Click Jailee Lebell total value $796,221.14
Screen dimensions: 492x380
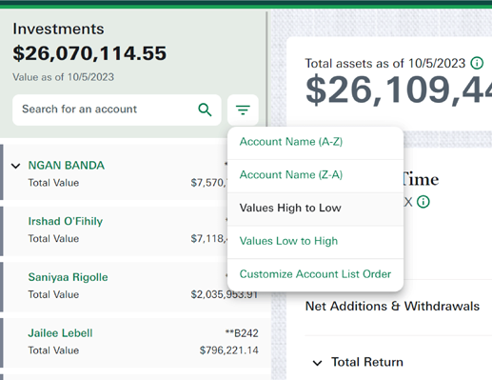coord(228,350)
